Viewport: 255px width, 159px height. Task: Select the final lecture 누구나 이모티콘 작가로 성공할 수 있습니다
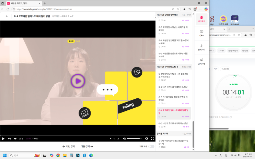174,144
